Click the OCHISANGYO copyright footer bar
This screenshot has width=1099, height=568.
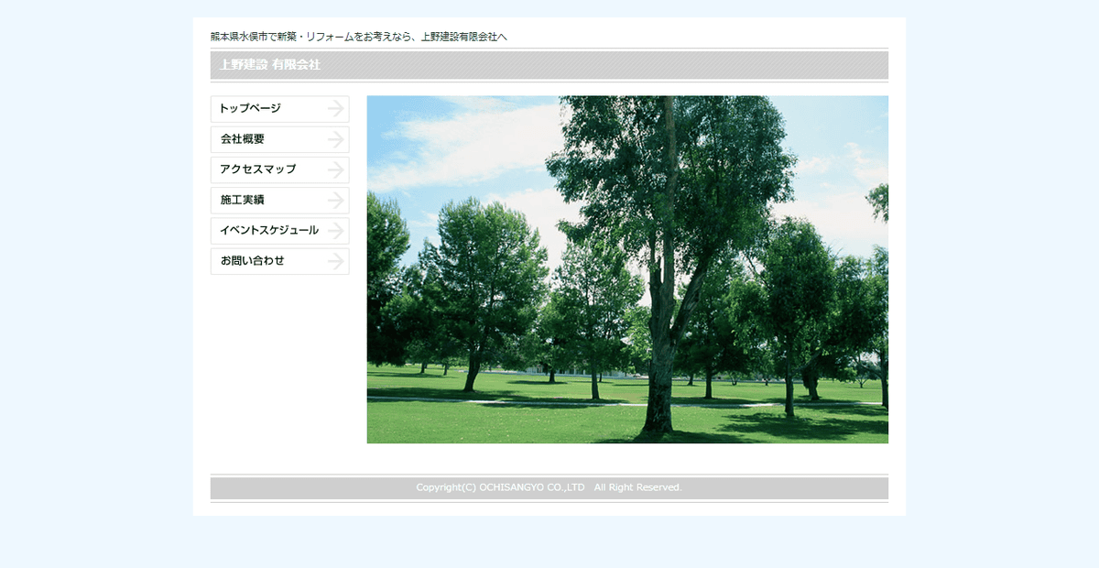[x=549, y=487]
